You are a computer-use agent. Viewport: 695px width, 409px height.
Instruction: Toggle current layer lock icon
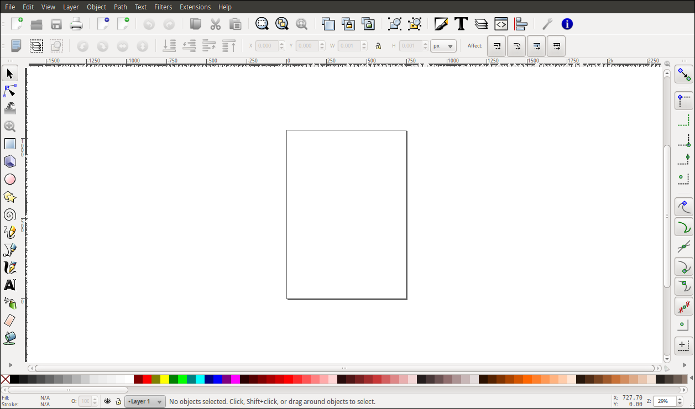tap(118, 401)
